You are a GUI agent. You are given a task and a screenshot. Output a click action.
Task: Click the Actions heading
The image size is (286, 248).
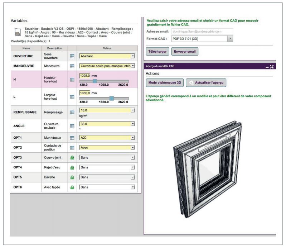coord(152,73)
